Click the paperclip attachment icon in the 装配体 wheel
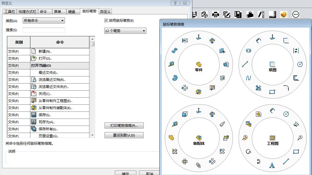This screenshot has width=312, height=175. coord(198,165)
